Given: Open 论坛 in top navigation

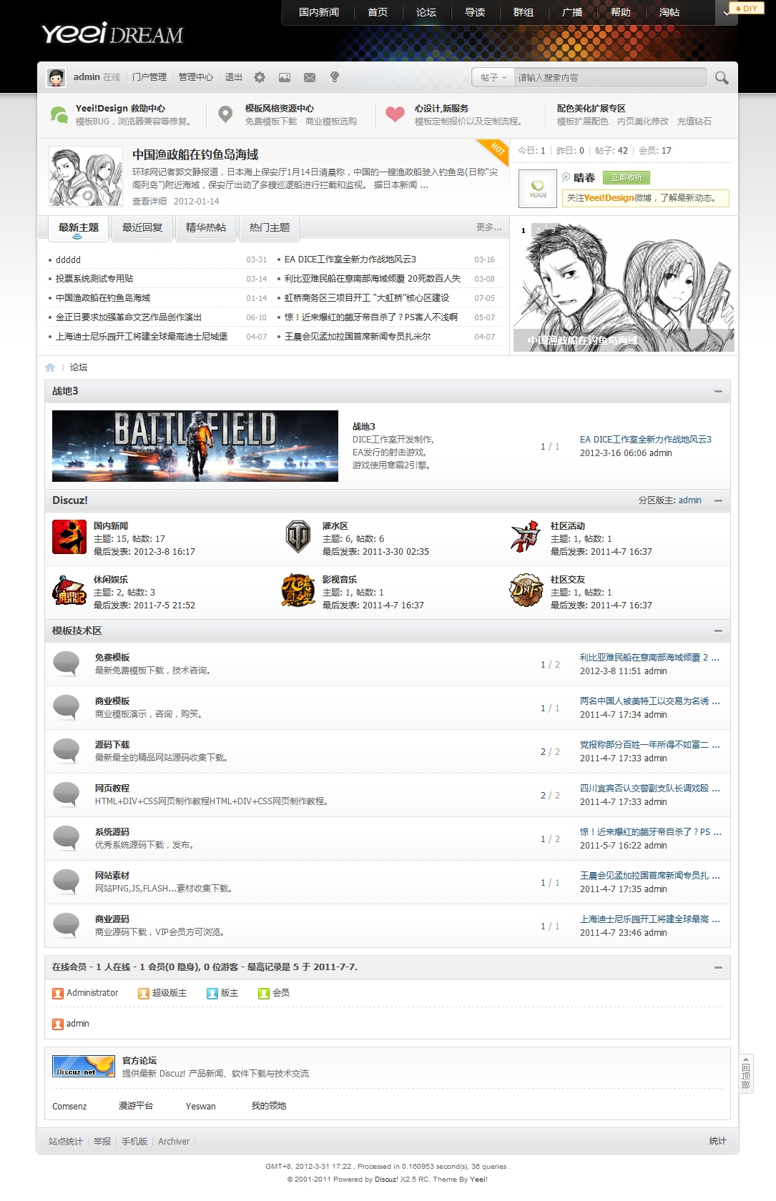Looking at the screenshot, I should tap(426, 12).
